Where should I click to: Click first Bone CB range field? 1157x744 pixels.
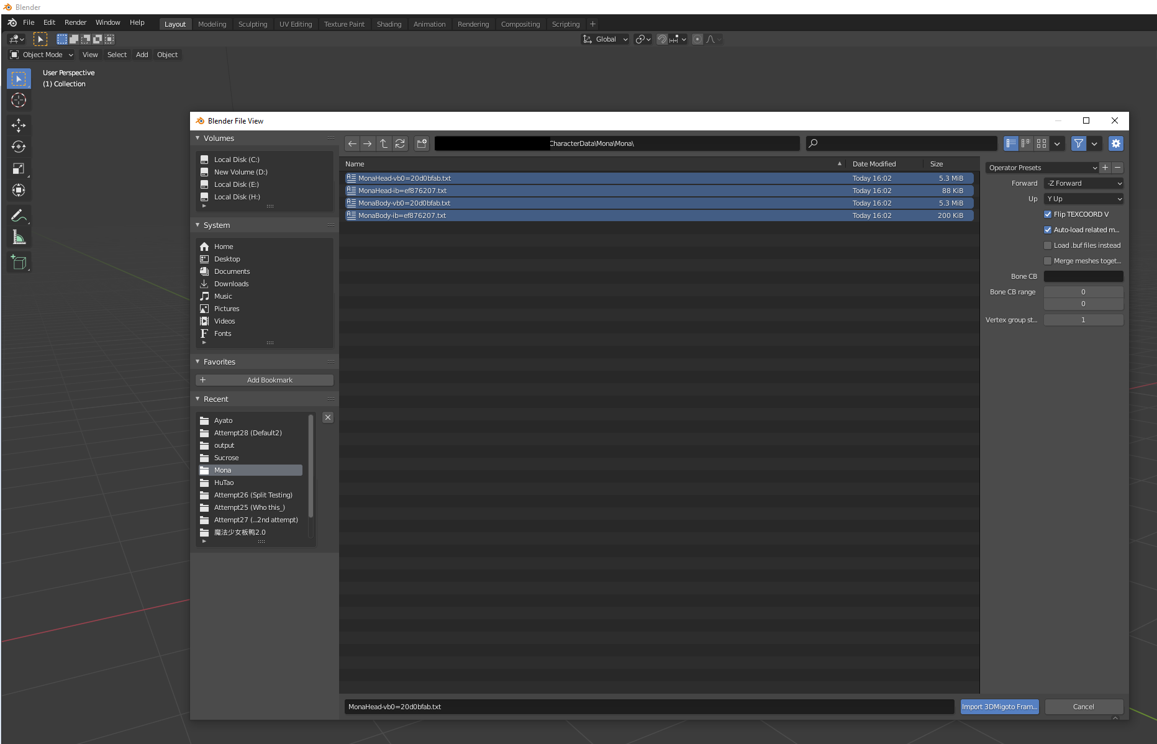tap(1084, 292)
